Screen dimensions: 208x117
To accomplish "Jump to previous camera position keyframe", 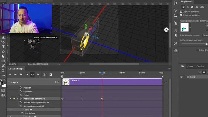I will point(11,99).
